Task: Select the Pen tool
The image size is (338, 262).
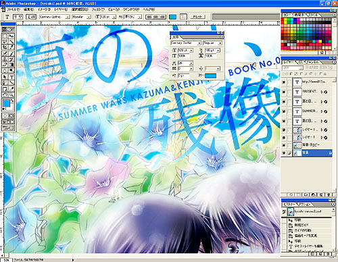Action: pos(5,83)
